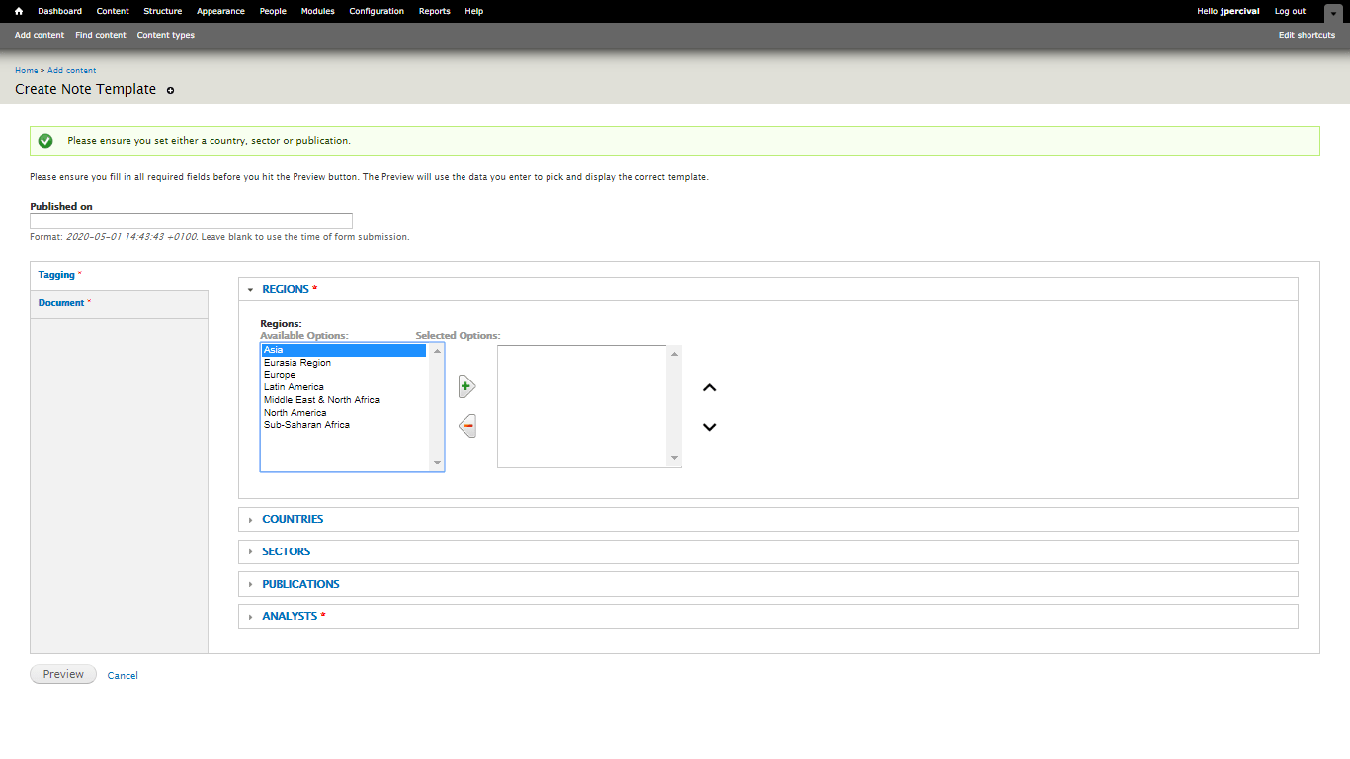Viewport: 1350px width, 759px height.
Task: Click the green add option arrow
Action: coord(467,387)
